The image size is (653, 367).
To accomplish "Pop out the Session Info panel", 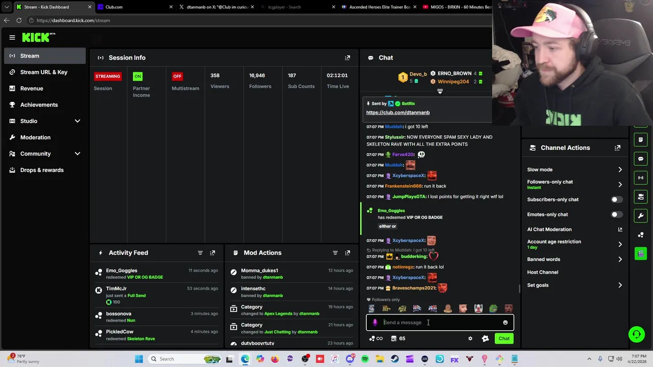I will [x=347, y=58].
